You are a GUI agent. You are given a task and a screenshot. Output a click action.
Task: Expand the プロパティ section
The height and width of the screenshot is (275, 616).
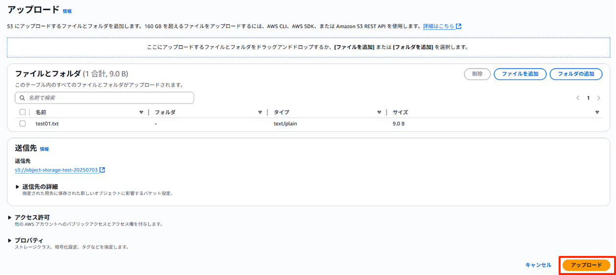coord(10,240)
